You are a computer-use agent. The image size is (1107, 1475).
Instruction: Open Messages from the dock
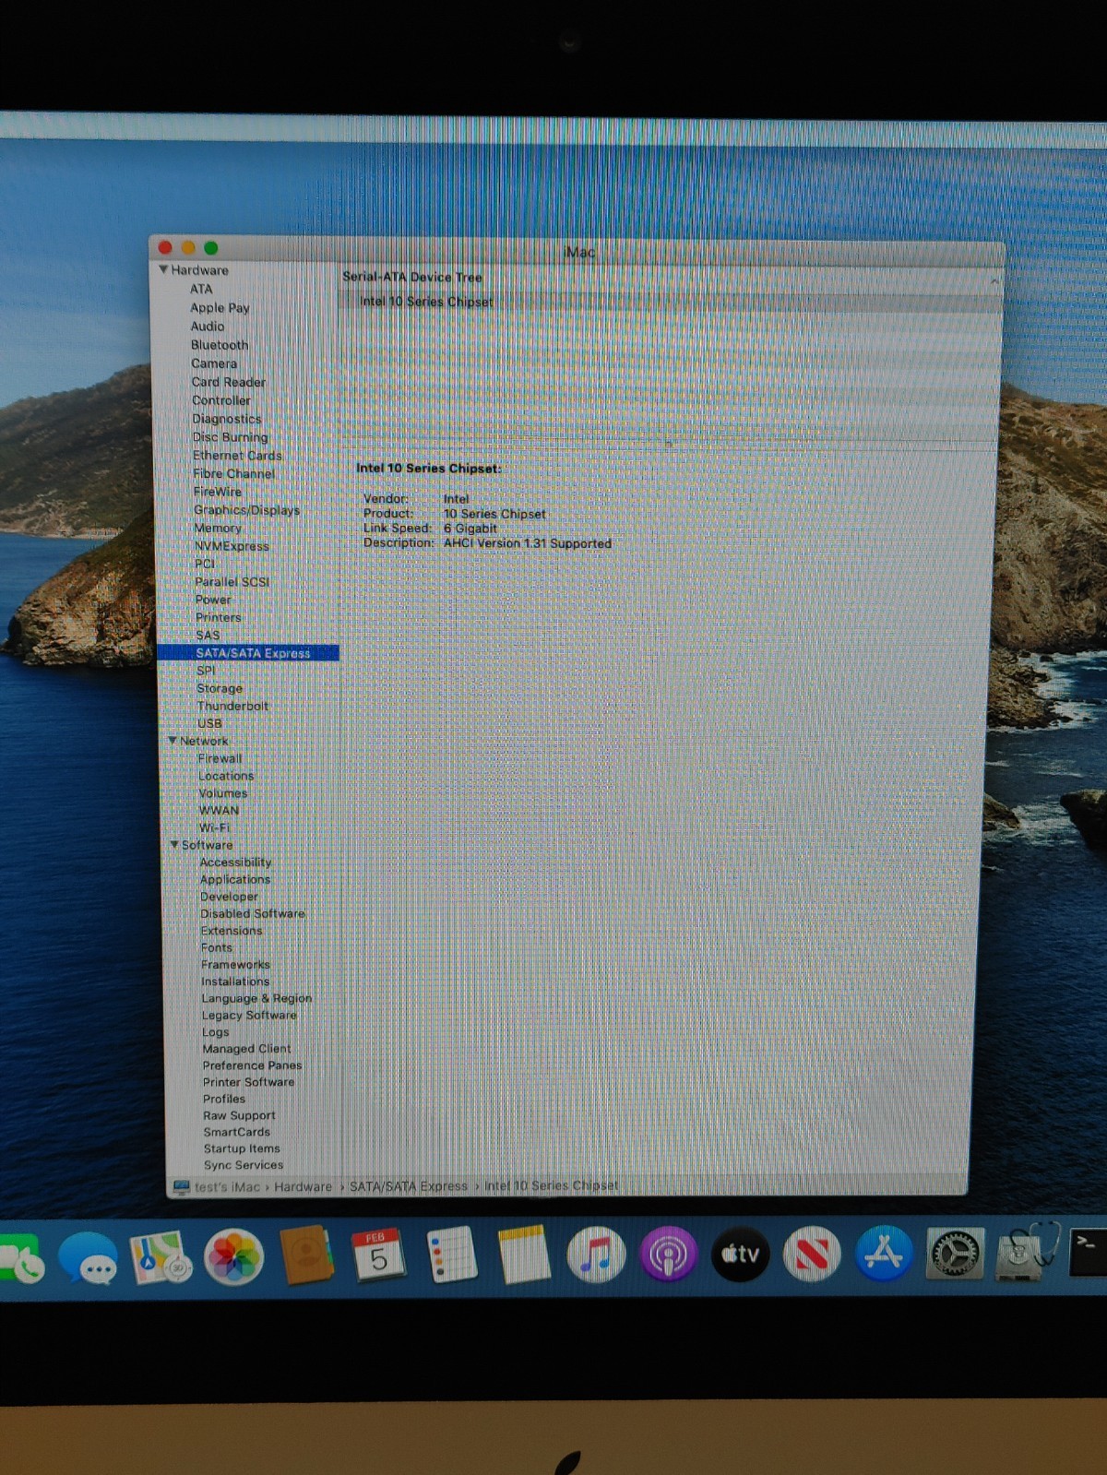click(x=88, y=1258)
